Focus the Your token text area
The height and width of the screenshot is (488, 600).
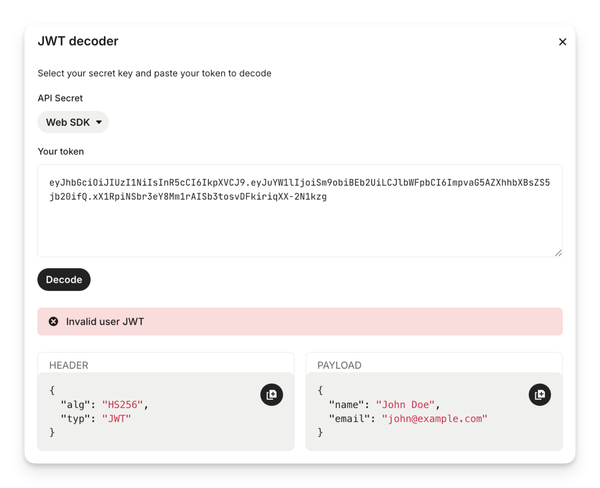[x=299, y=224]
